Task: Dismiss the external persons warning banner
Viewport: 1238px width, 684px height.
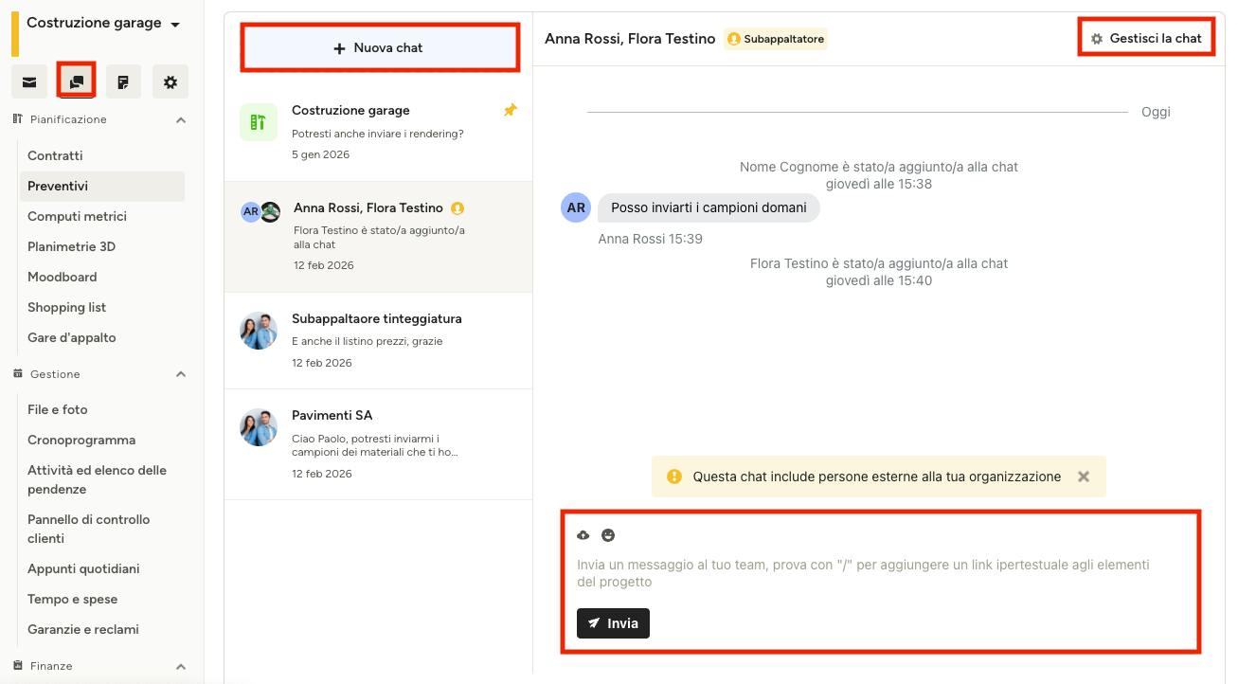Action: 1084,477
